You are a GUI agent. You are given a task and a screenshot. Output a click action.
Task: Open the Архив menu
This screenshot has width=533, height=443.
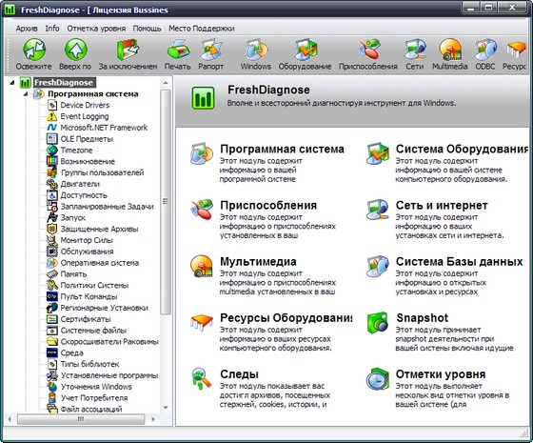click(27, 29)
